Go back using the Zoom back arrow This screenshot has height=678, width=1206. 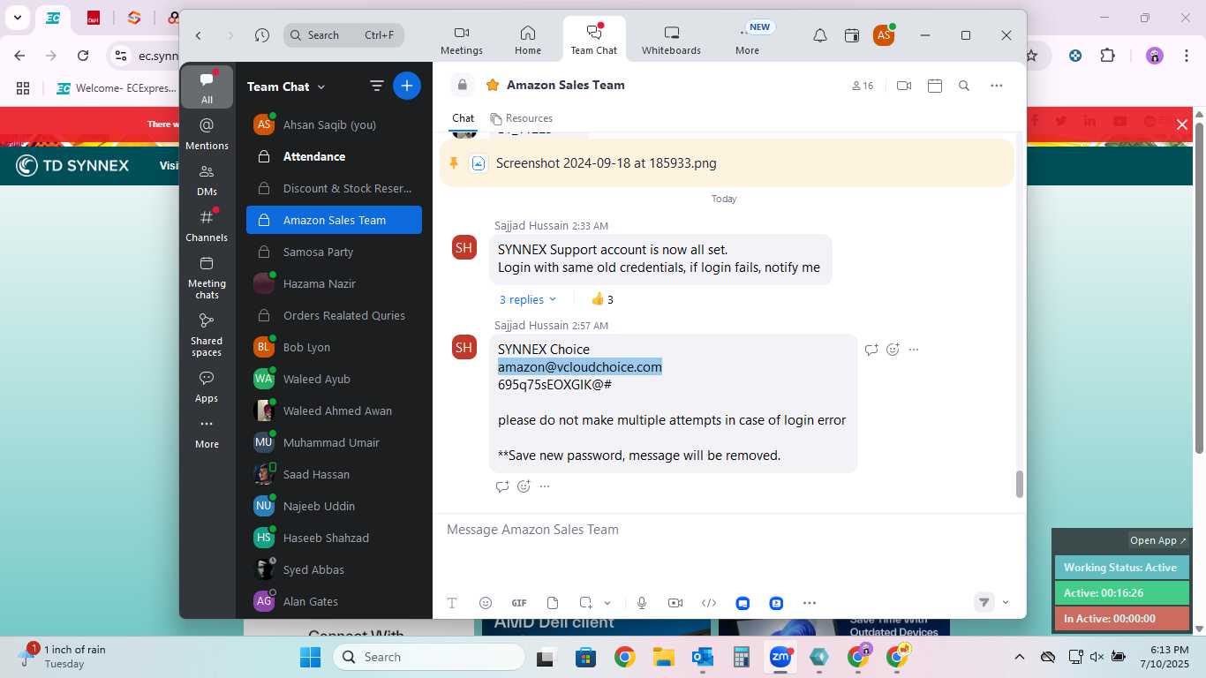click(x=199, y=35)
